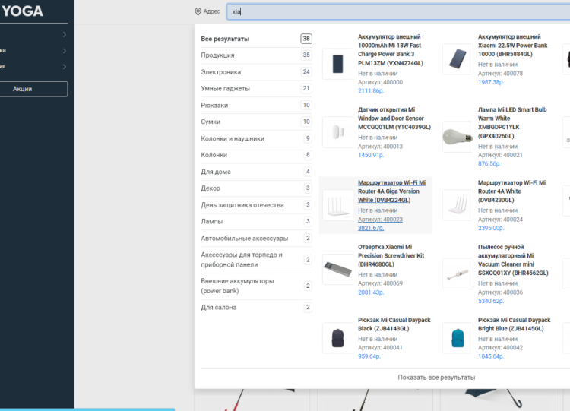Screen dimensions: 570x411
Task: Open Router 4A Giga Version thumbnail
Action: (x=337, y=205)
